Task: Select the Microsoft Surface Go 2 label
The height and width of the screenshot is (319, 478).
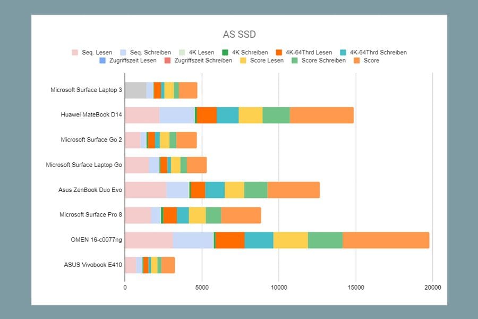Action: pos(91,140)
